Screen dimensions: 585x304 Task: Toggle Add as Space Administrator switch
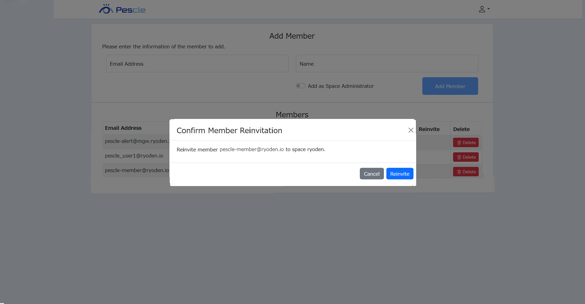tap(300, 86)
